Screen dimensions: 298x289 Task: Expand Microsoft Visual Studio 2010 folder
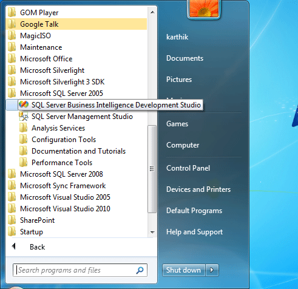click(65, 209)
